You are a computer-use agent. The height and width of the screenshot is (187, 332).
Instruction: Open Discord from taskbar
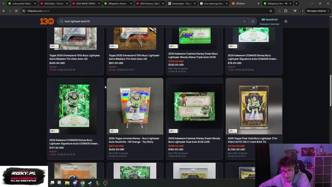75,183
